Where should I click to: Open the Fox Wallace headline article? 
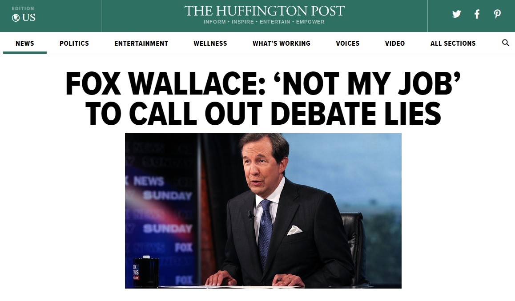coord(263,99)
